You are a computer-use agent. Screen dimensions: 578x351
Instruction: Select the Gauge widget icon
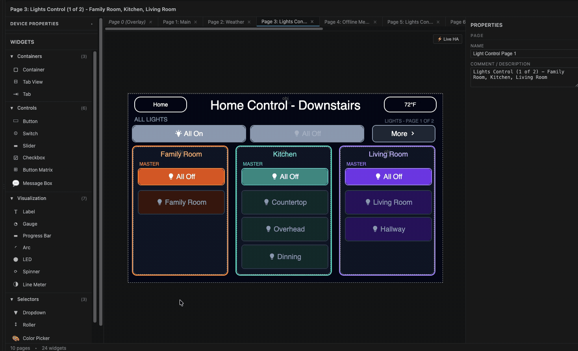click(16, 224)
